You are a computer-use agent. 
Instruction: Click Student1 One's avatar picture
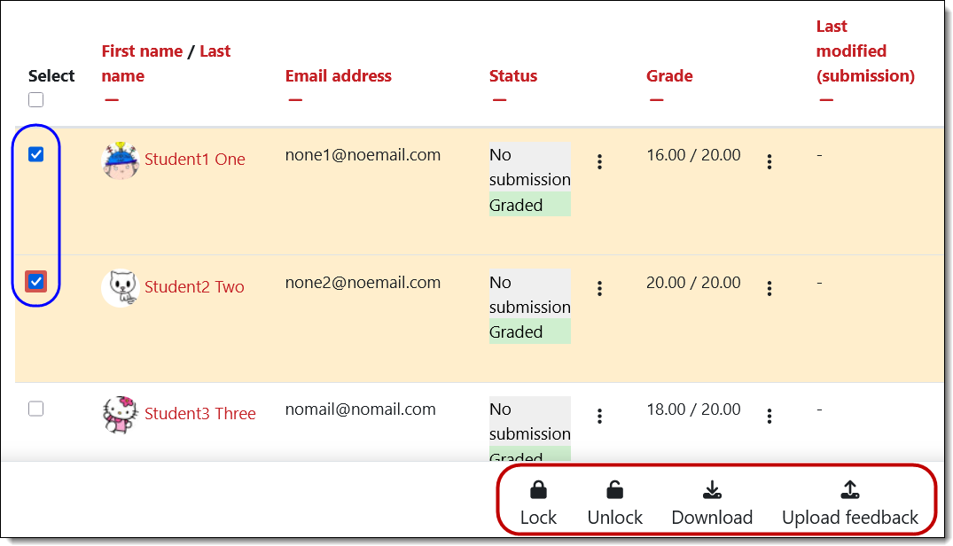coord(120,160)
